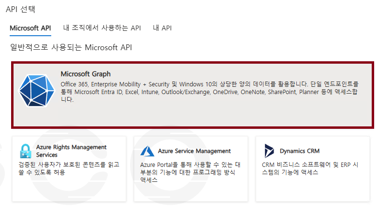Click the Azure Rights Management padlock icon
Viewport: 378px width, 206px height.
click(x=26, y=151)
